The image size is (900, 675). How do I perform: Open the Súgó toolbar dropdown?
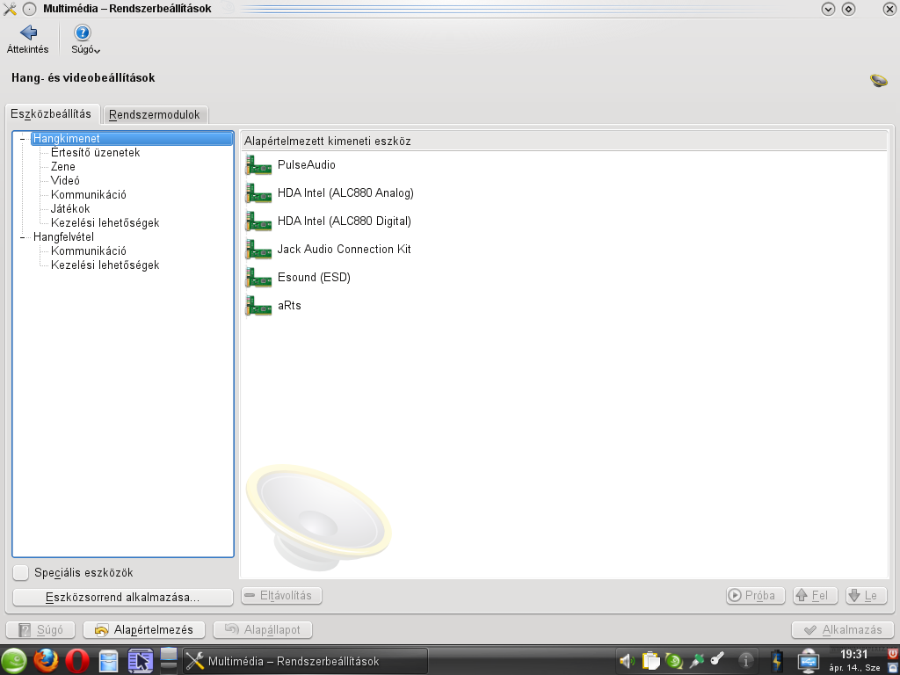click(85, 39)
